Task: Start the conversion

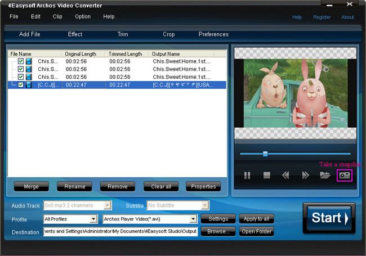Action: (x=329, y=218)
